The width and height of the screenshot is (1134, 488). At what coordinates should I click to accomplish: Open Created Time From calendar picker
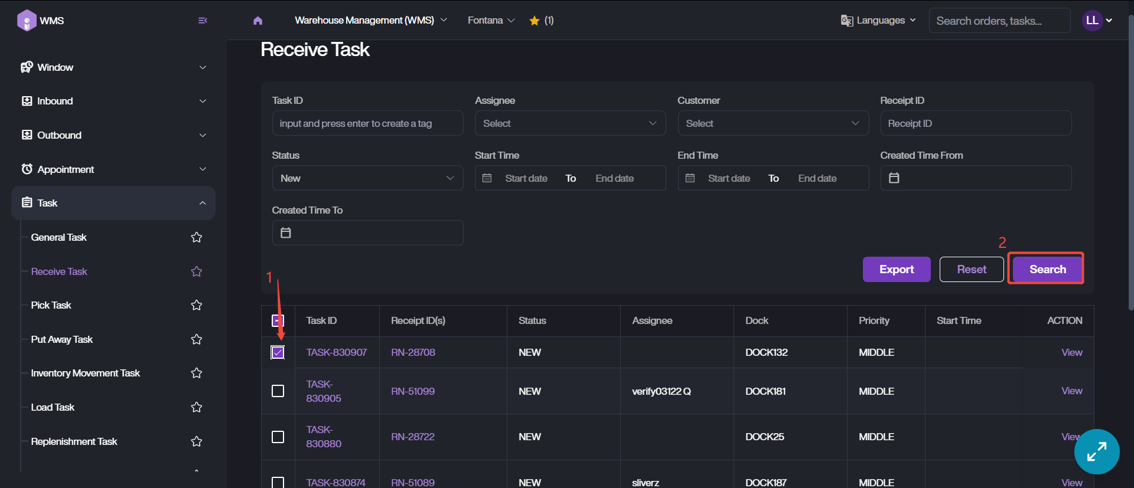[894, 178]
